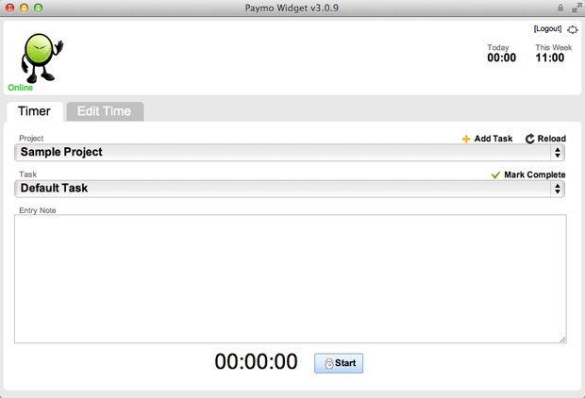The height and width of the screenshot is (398, 585).
Task: Open the Sample Project dropdown
Action: pyautogui.click(x=290, y=152)
